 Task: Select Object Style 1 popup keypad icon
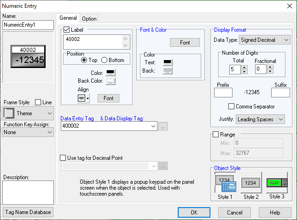coord(225,182)
